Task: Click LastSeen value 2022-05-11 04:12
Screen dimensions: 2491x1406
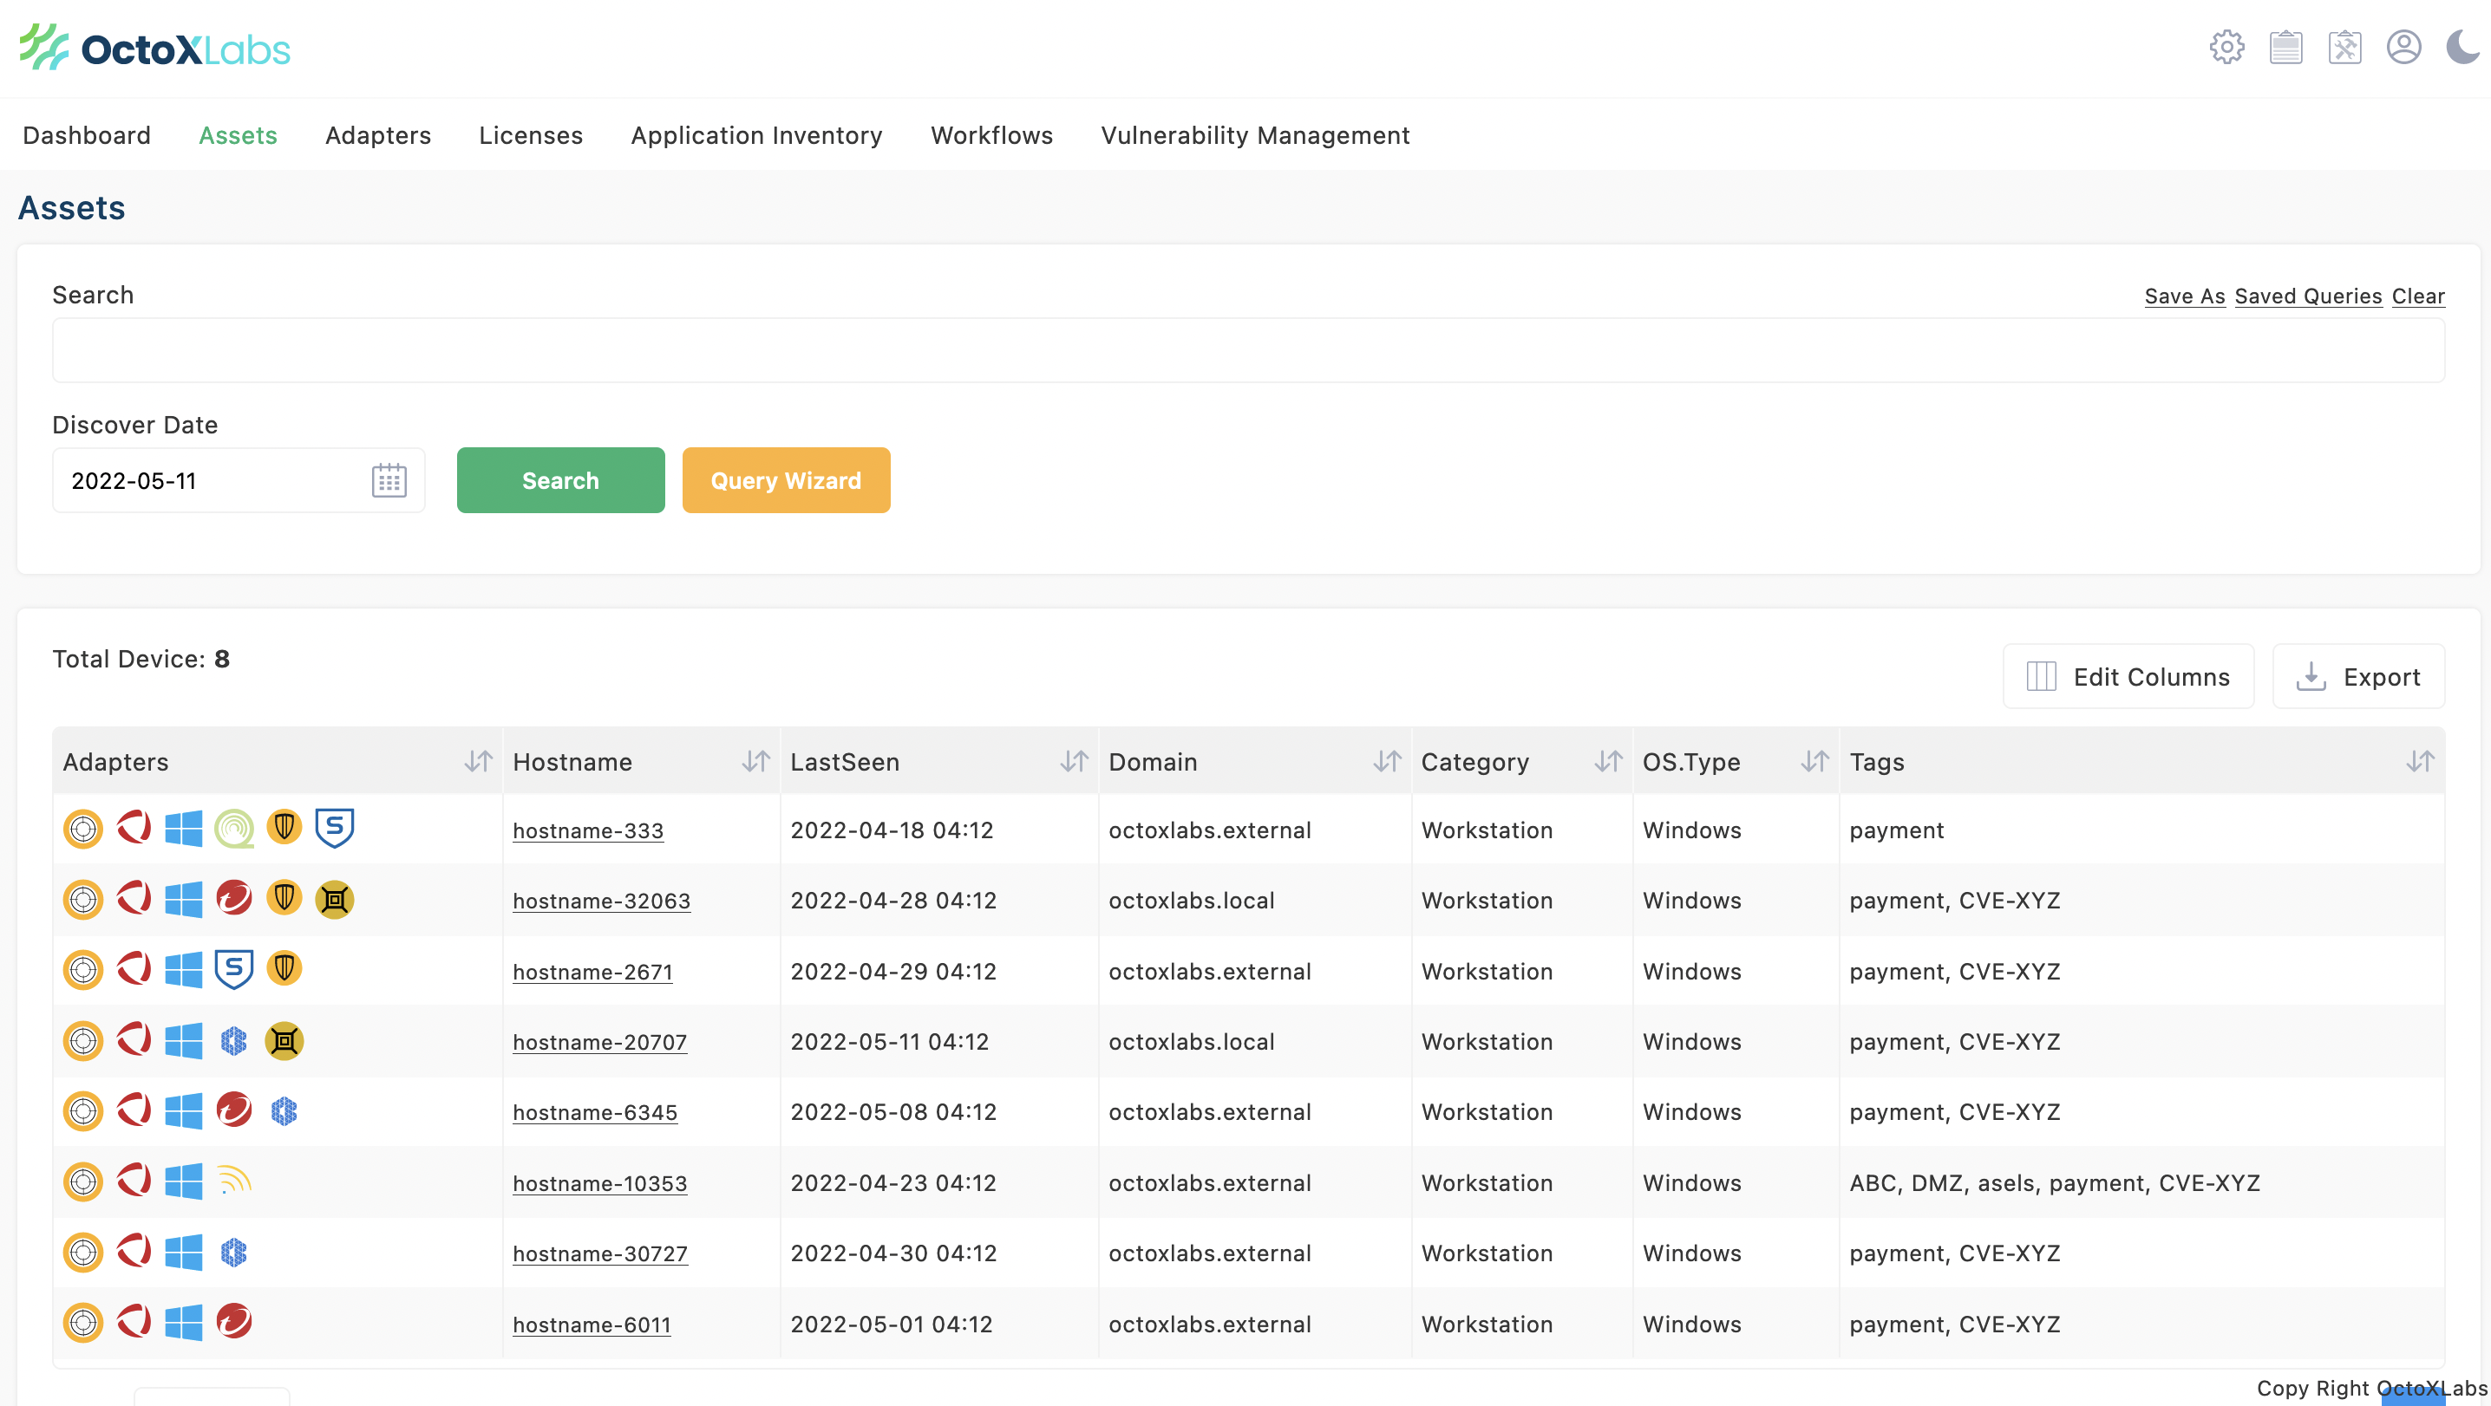Action: 890,1042
